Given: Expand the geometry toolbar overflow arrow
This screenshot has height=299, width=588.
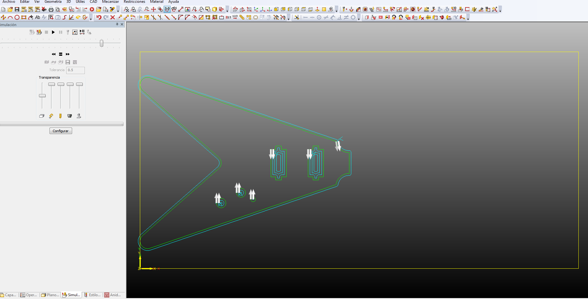Looking at the screenshot, I should pos(91,18).
